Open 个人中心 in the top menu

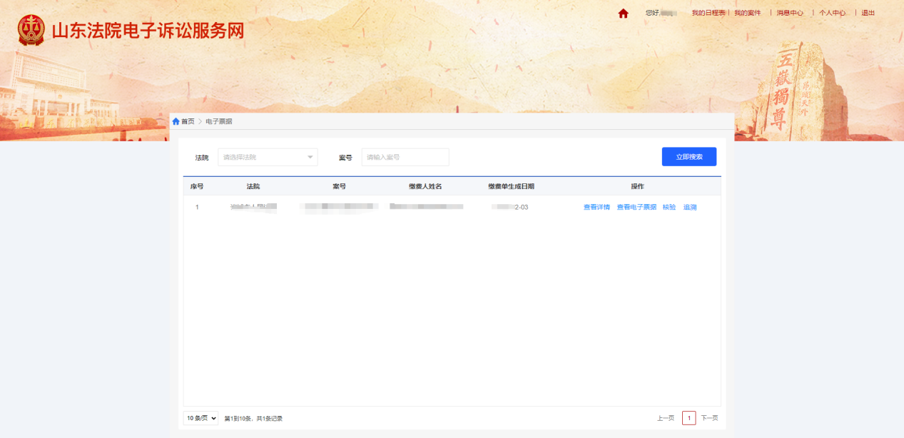pyautogui.click(x=832, y=13)
